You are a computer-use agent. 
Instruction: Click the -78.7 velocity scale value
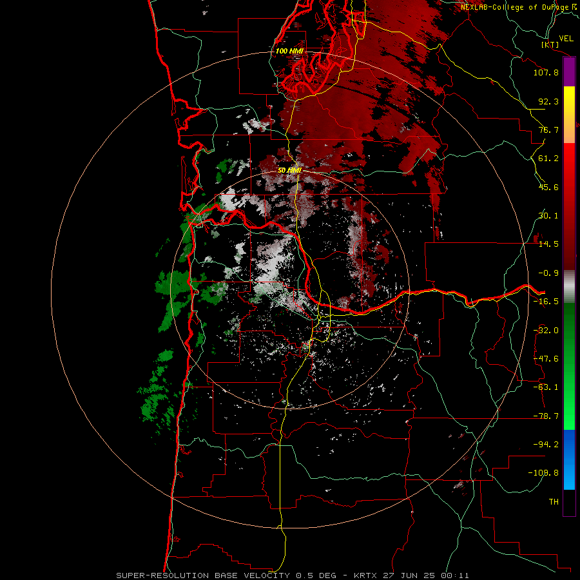pyautogui.click(x=546, y=416)
